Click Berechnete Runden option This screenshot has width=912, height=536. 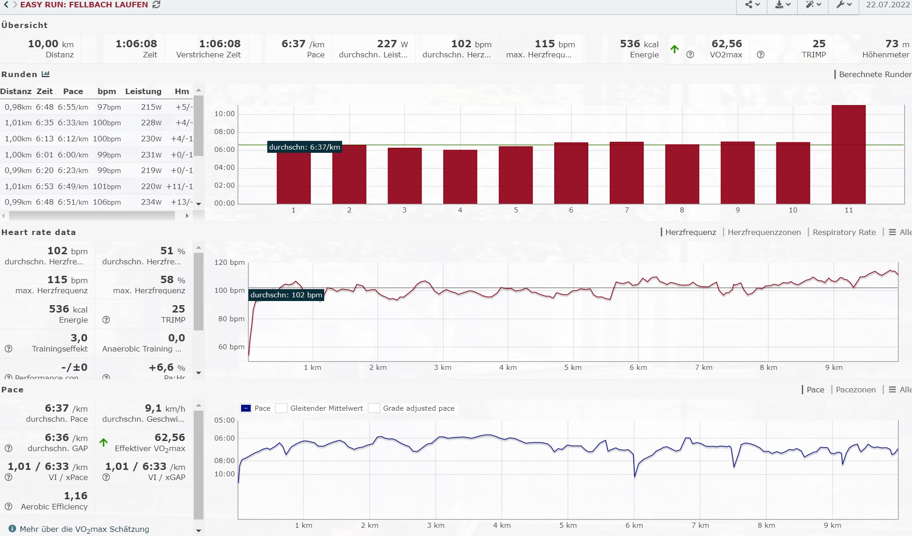(874, 74)
